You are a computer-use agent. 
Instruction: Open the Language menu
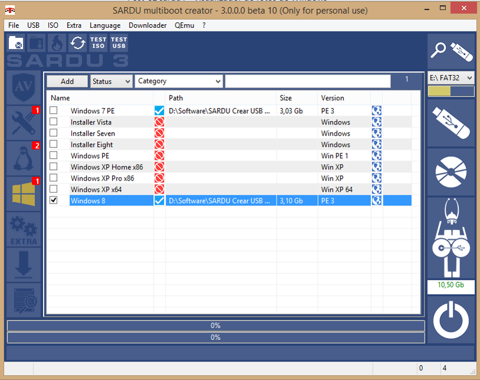(105, 25)
